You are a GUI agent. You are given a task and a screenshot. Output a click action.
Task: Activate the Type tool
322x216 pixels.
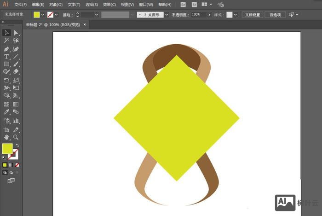pyautogui.click(x=6, y=57)
